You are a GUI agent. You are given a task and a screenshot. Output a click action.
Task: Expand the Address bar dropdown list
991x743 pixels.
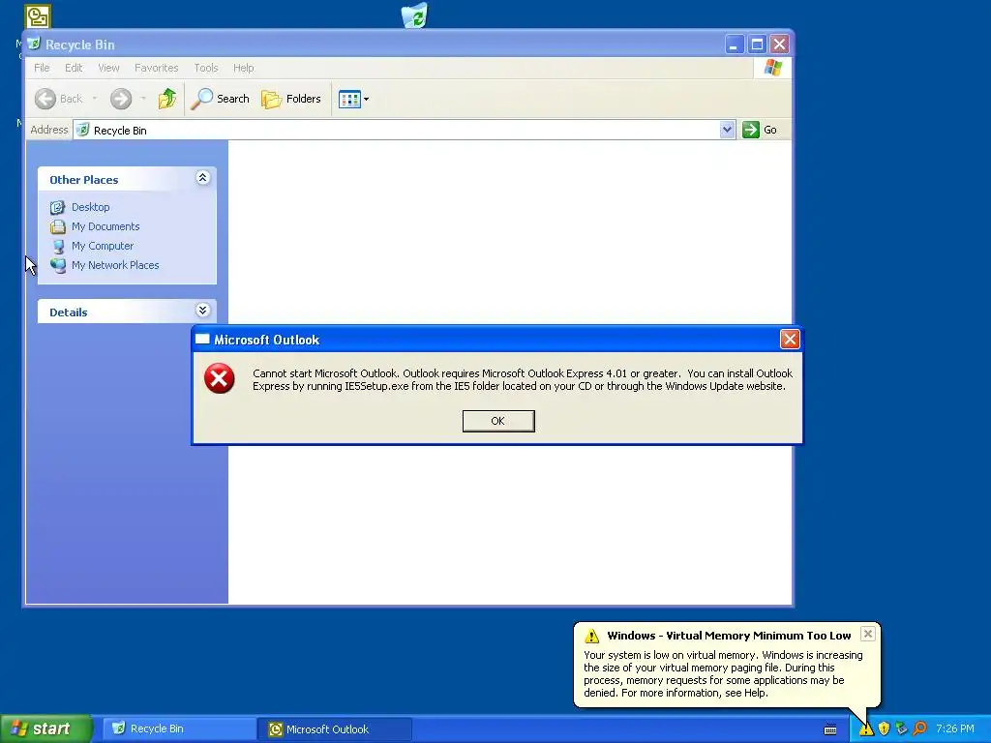coord(727,130)
